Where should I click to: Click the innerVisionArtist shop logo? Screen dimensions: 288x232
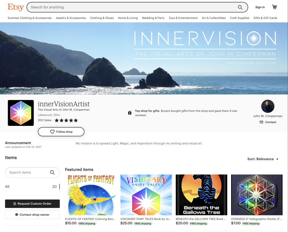click(21, 113)
